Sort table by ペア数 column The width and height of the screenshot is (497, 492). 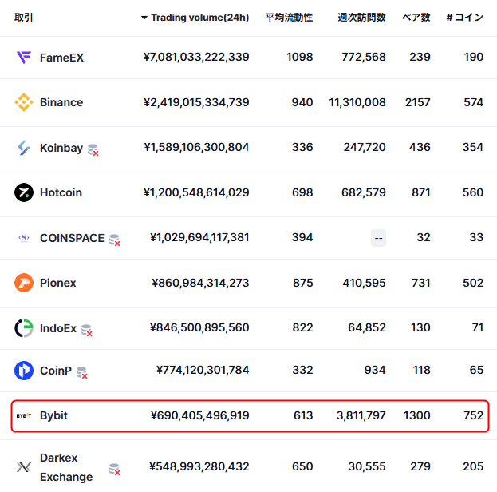(x=416, y=17)
